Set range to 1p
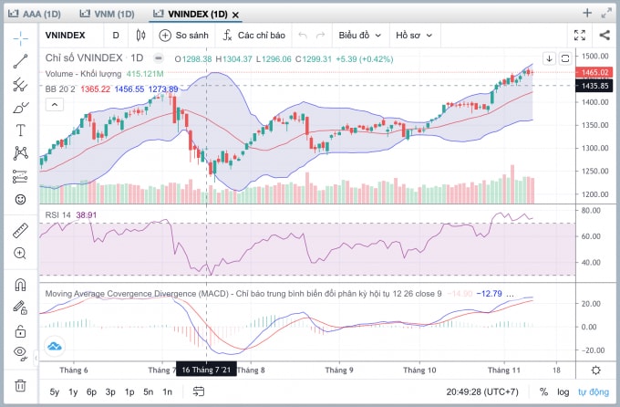The image size is (620, 407). click(129, 392)
